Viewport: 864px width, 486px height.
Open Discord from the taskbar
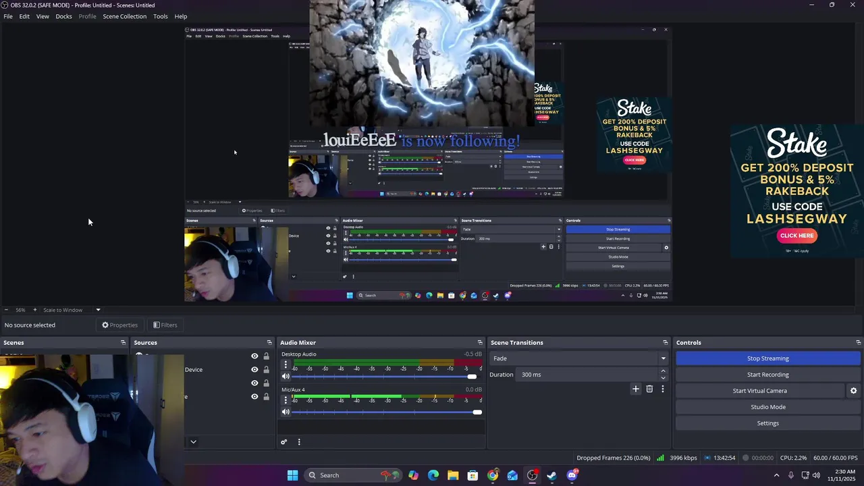(x=572, y=475)
